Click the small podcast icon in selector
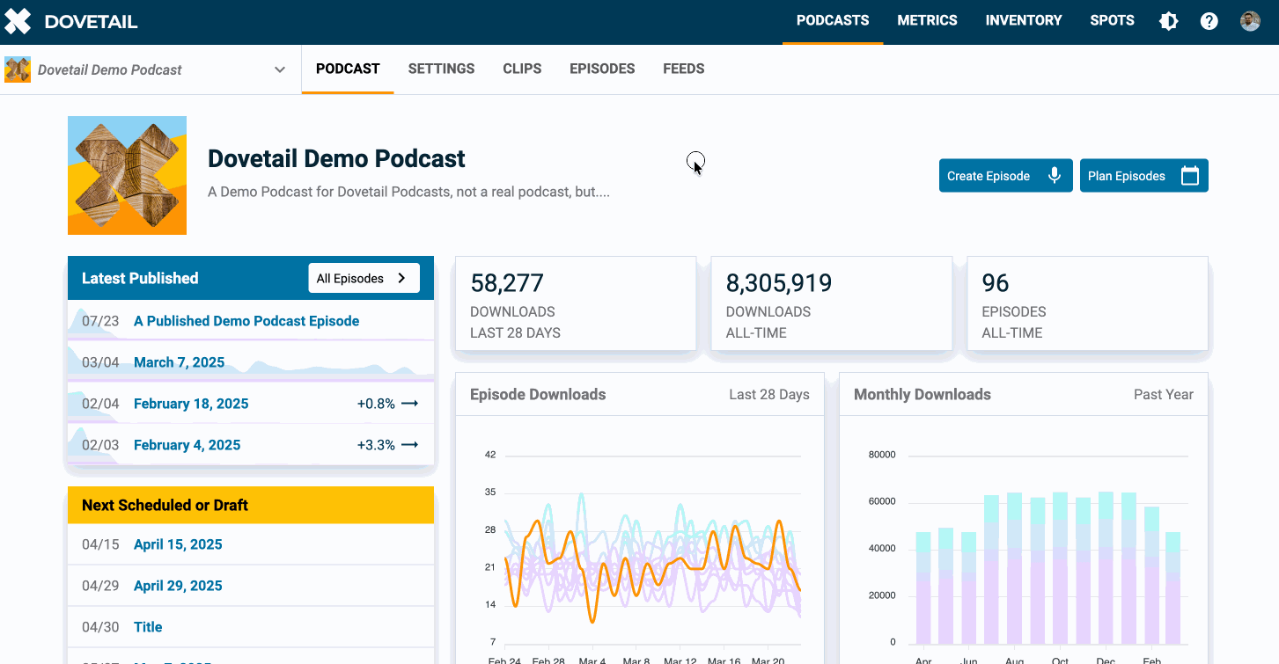Screen dimensions: 1279x664 [18, 69]
